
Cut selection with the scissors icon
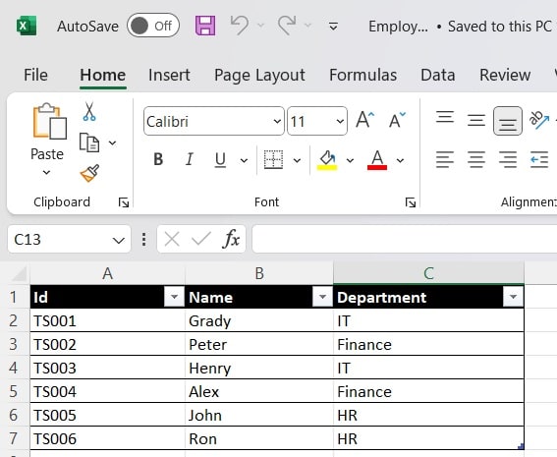pyautogui.click(x=89, y=111)
